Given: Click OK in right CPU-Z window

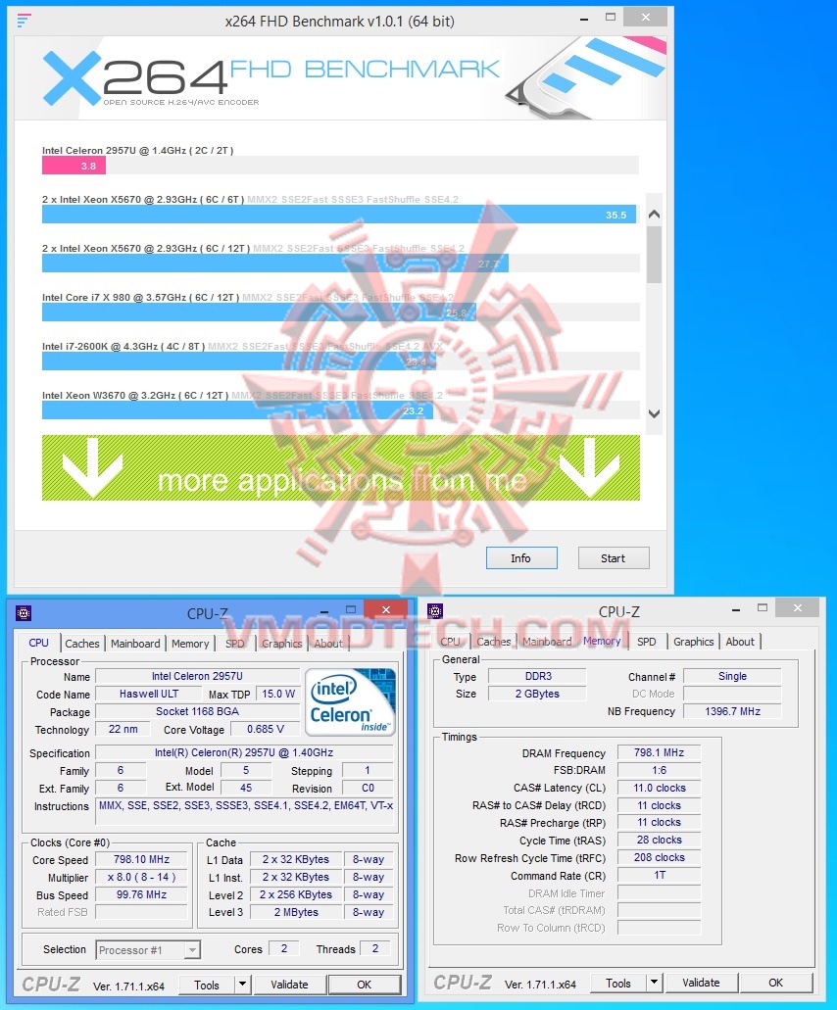Looking at the screenshot, I should pos(776,983).
